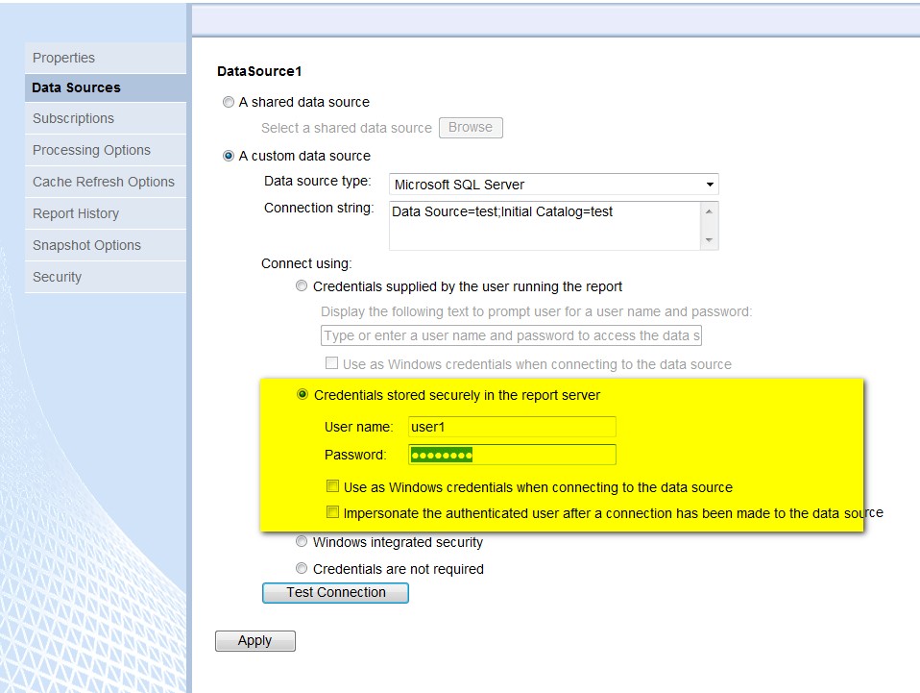This screenshot has width=920, height=693.
Task: Enable 'Use as Windows credentials' checkbox
Action: point(332,486)
